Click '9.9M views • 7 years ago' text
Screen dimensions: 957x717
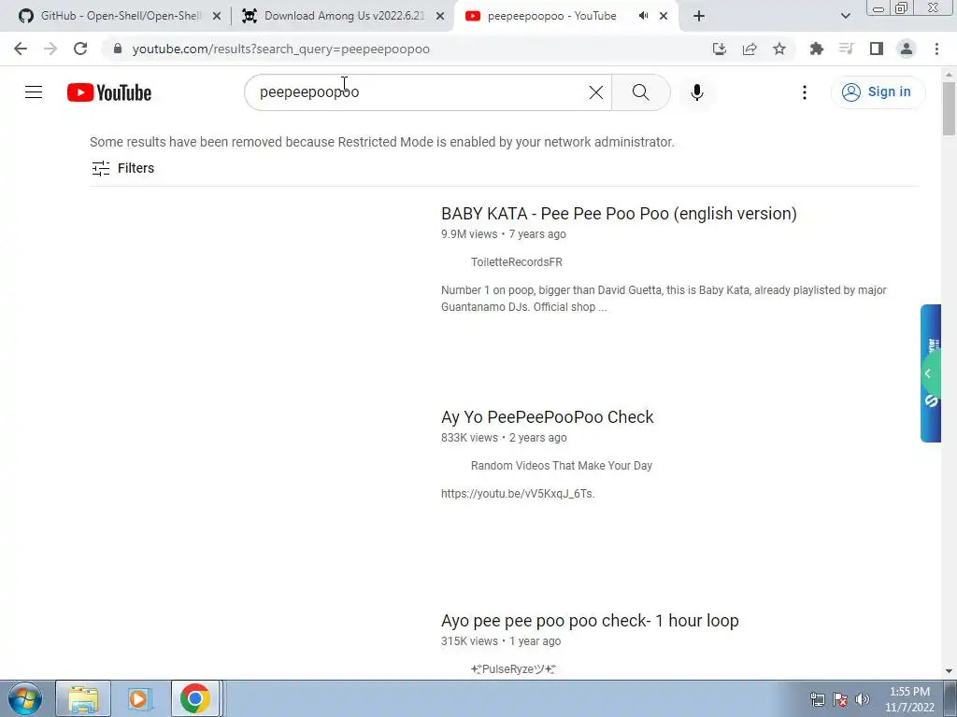(504, 234)
